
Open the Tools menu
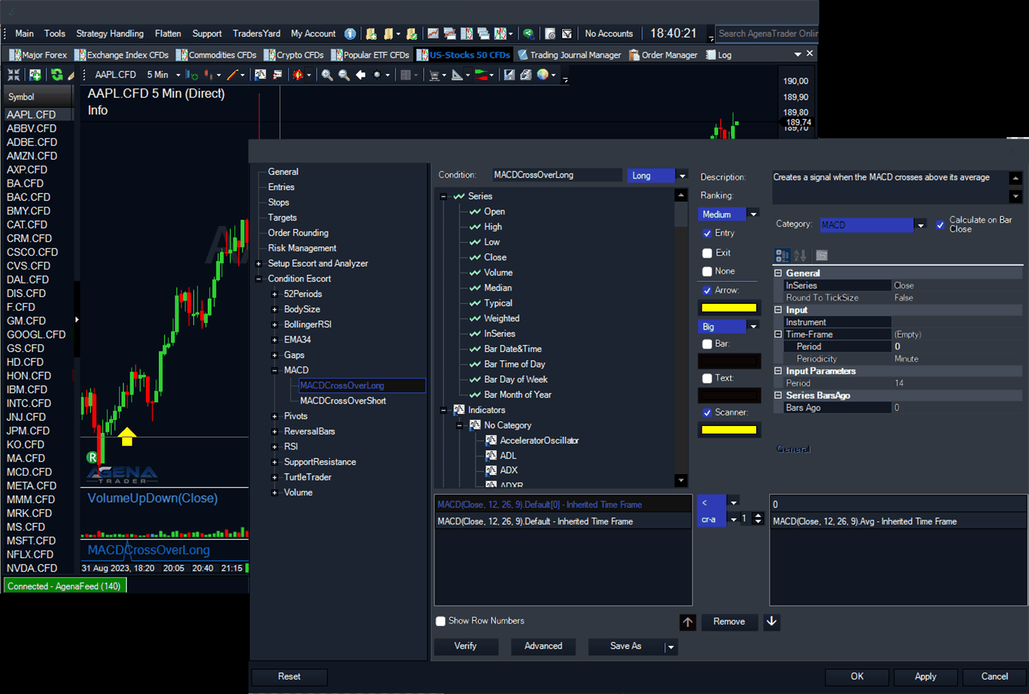coord(55,33)
